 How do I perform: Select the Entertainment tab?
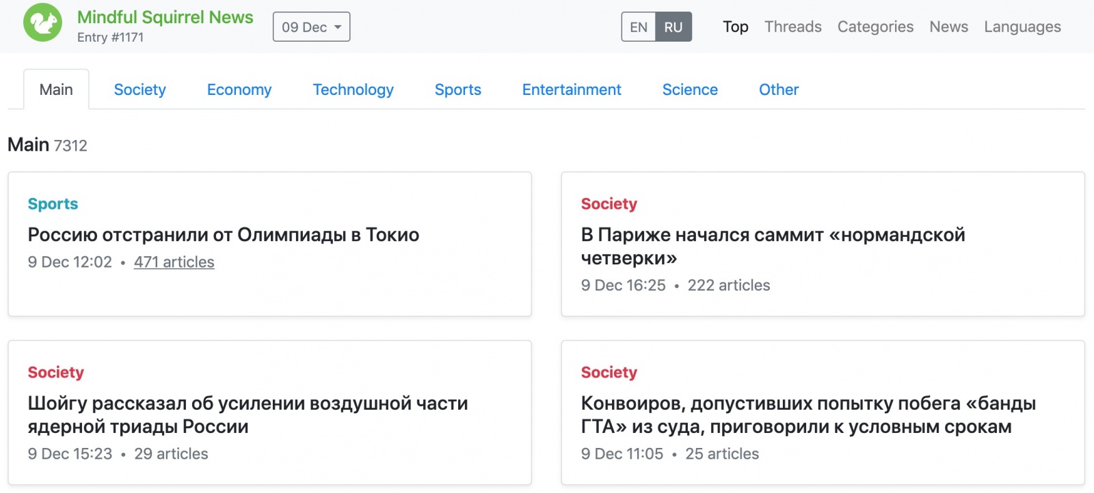pyautogui.click(x=572, y=89)
